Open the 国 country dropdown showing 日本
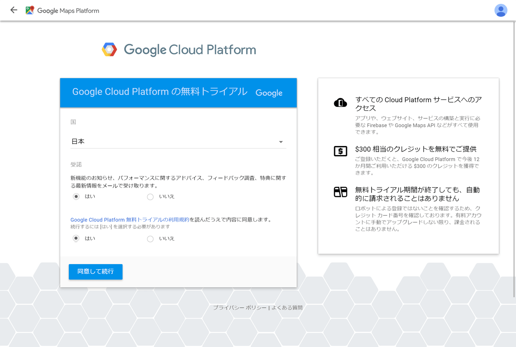 (x=178, y=141)
